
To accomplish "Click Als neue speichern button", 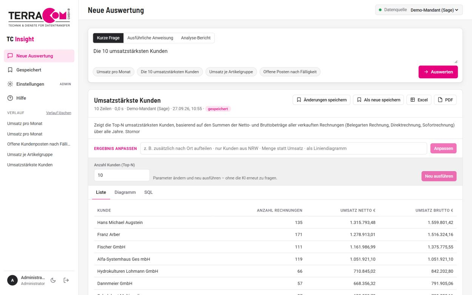I will [378, 100].
